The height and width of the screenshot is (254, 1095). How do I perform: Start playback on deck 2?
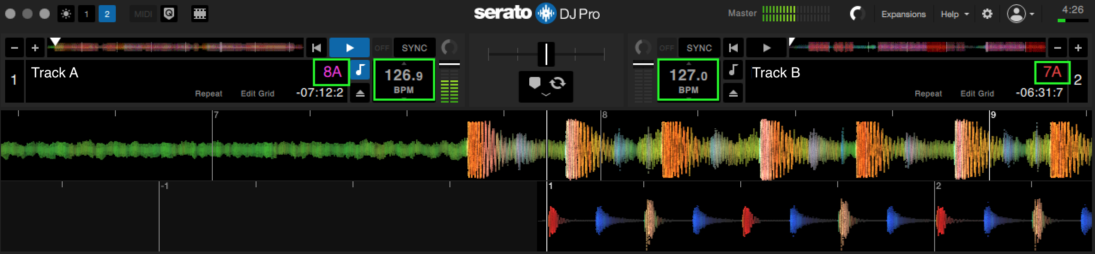tap(766, 48)
